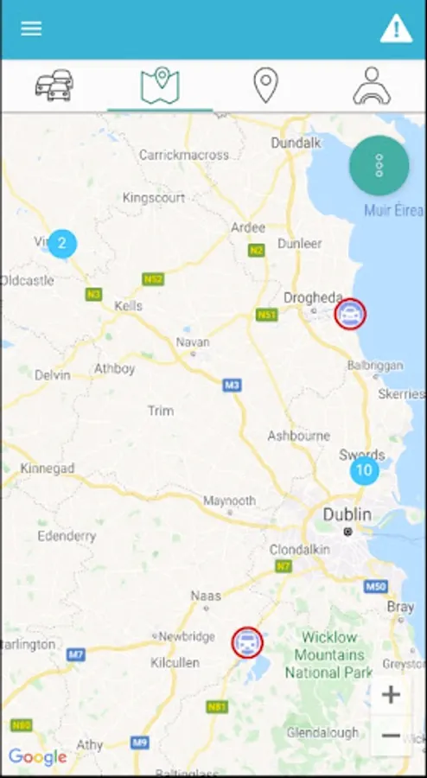
Task: Zoom out with the minus button
Action: (x=391, y=736)
